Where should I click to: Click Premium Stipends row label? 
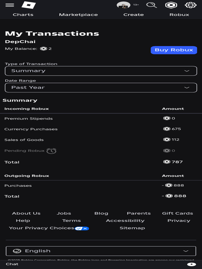tap(28, 118)
